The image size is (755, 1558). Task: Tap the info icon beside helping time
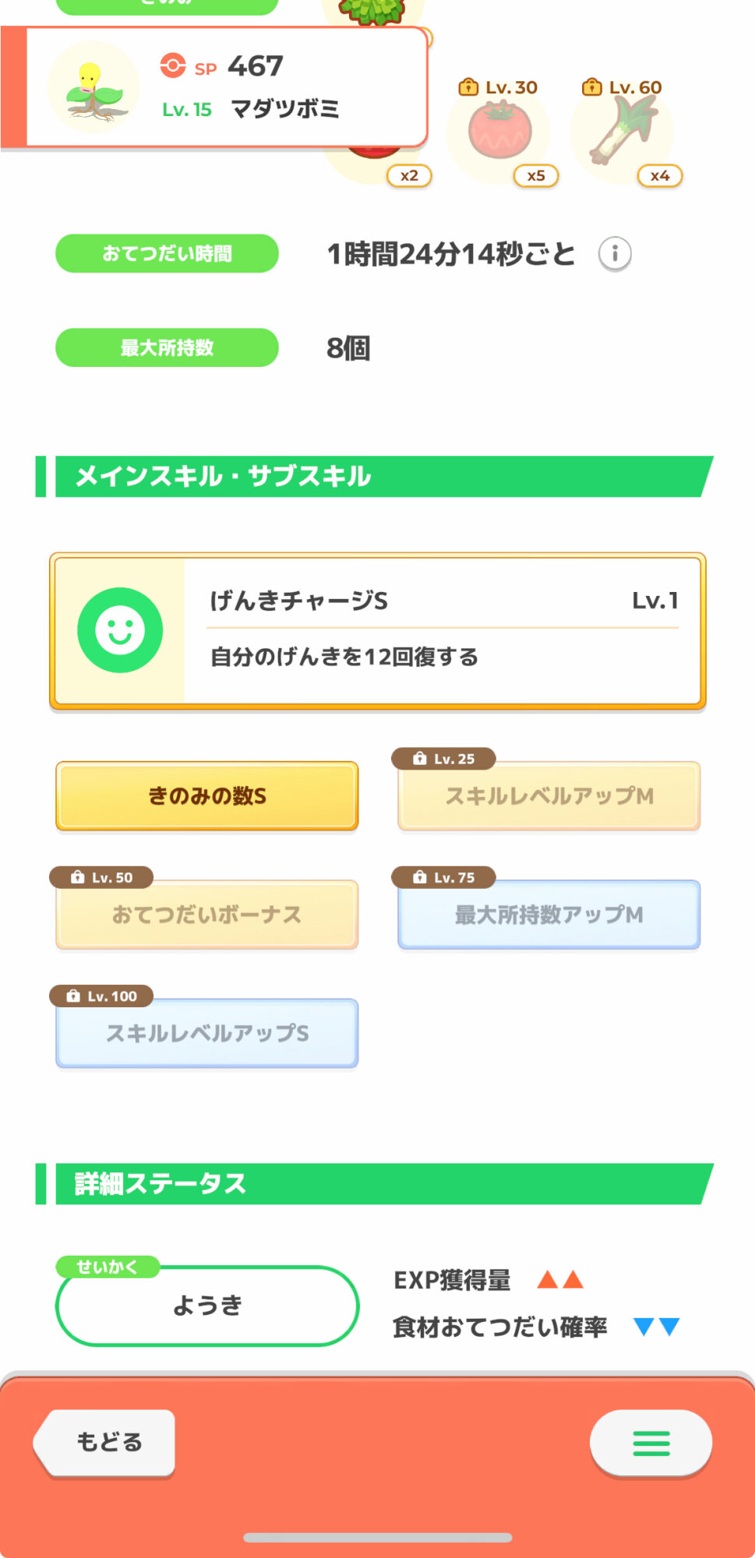click(614, 254)
